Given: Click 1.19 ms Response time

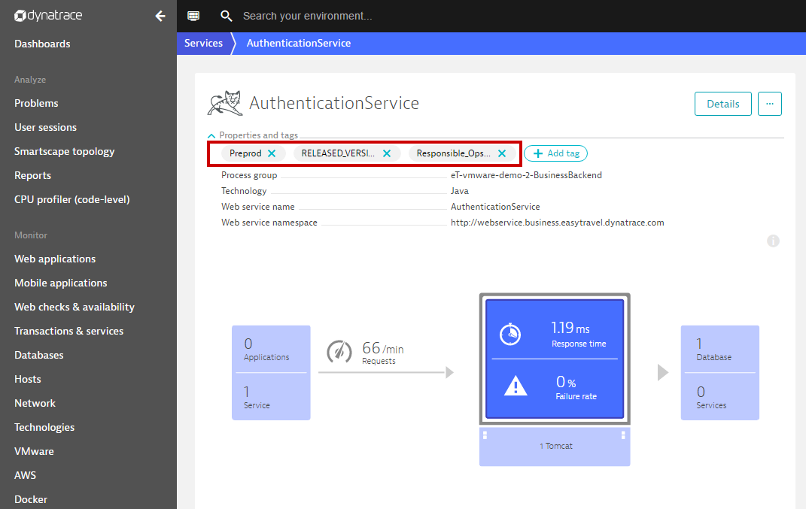Looking at the screenshot, I should pos(578,334).
